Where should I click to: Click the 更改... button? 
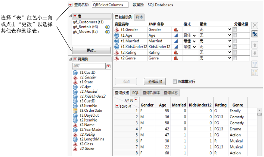tap(91, 50)
